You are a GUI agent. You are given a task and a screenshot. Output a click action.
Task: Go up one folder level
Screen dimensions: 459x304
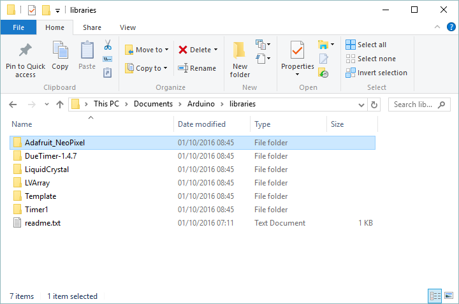(60, 105)
